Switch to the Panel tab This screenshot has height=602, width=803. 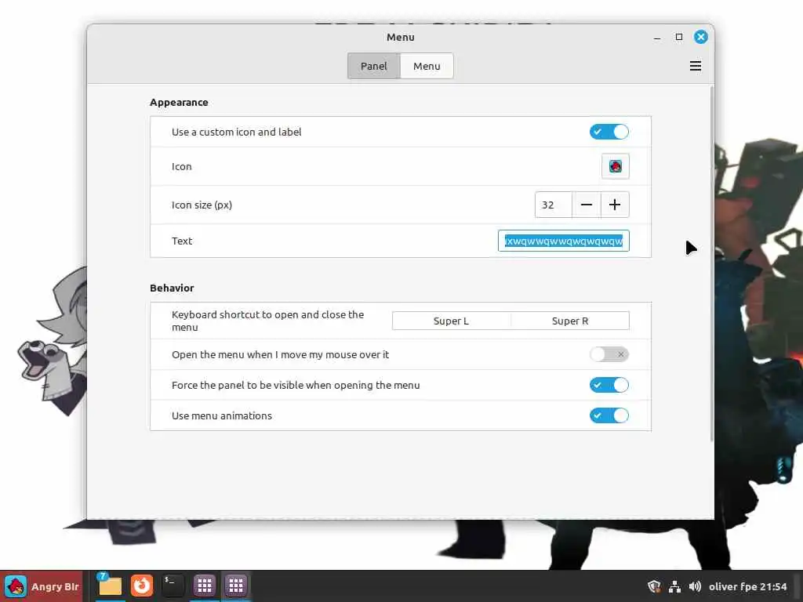[374, 66]
